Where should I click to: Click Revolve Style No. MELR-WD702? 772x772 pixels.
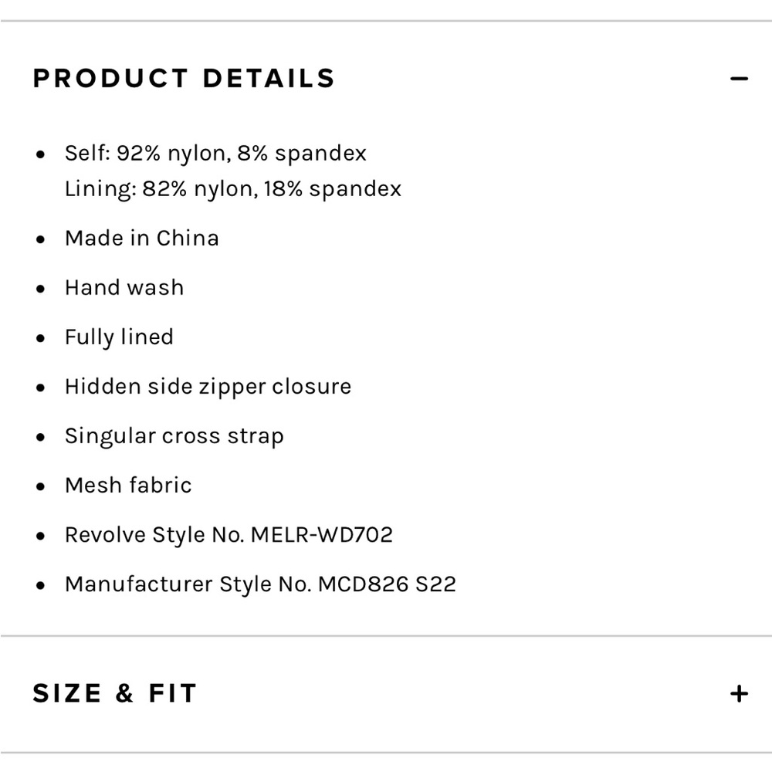(229, 534)
